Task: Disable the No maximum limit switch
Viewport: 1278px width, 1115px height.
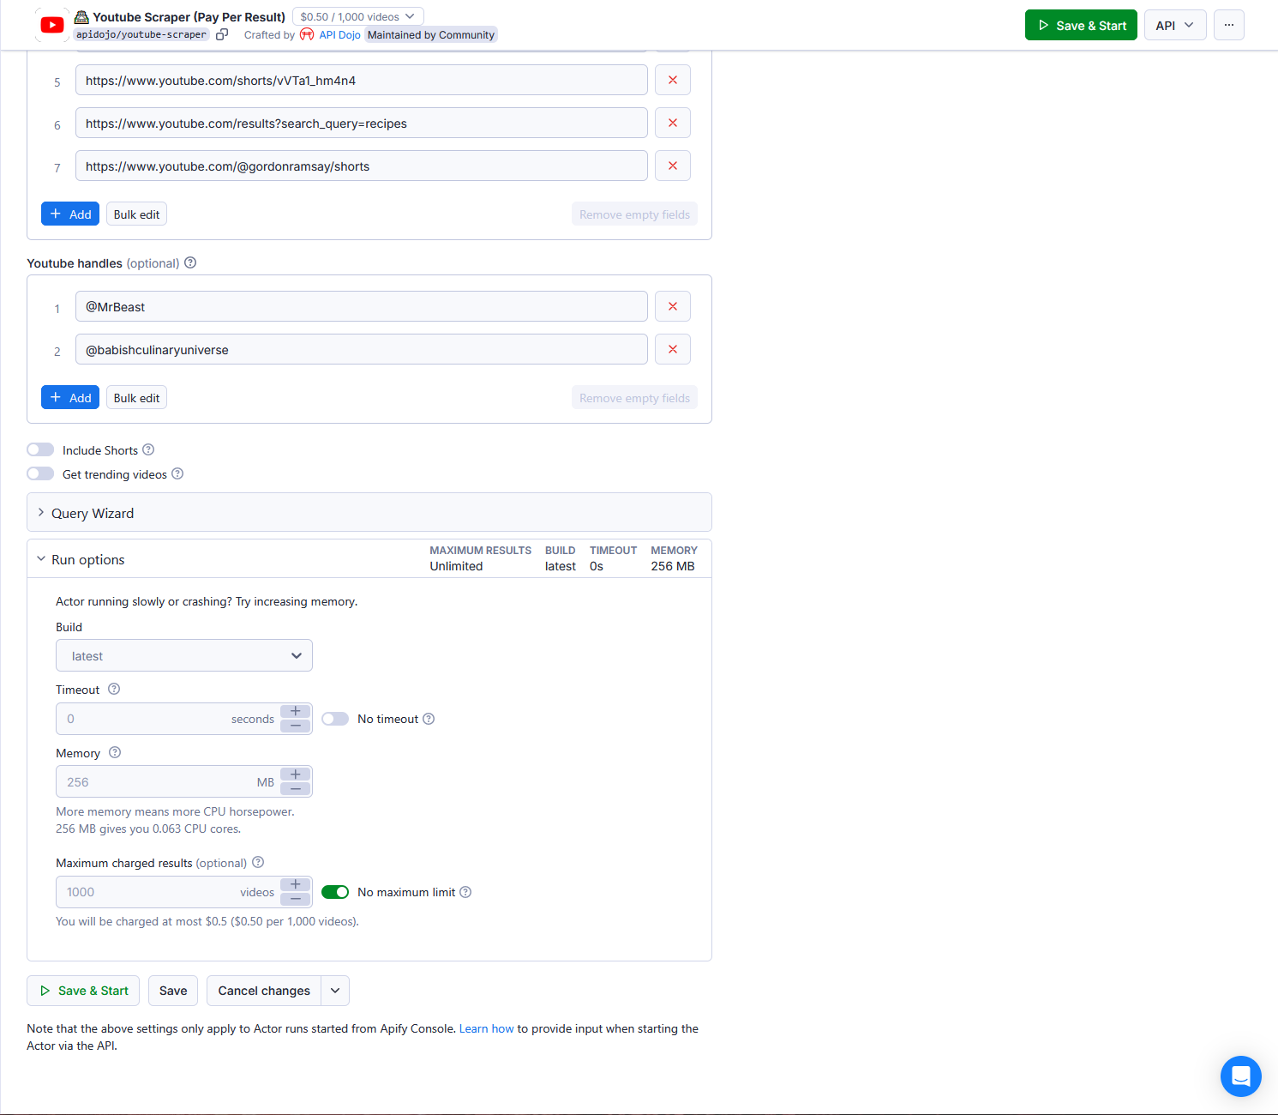Action: pyautogui.click(x=335, y=892)
